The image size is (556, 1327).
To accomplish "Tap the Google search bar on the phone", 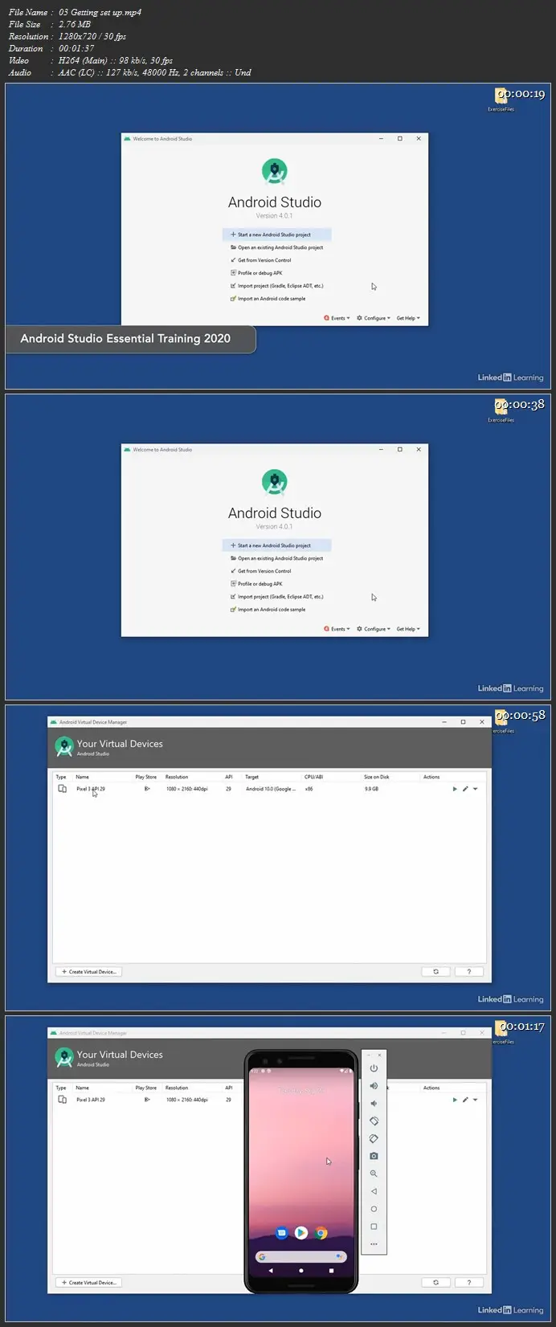I will [301, 1256].
